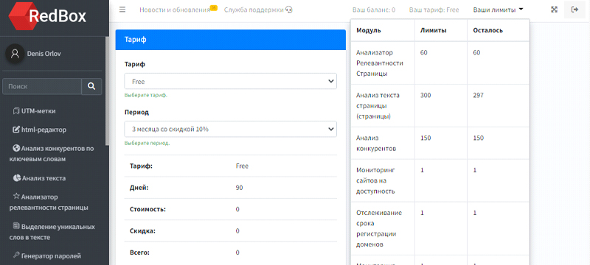Click the Denis Orlov avatar icon
Screen dimensions: 590x265
tap(15, 54)
